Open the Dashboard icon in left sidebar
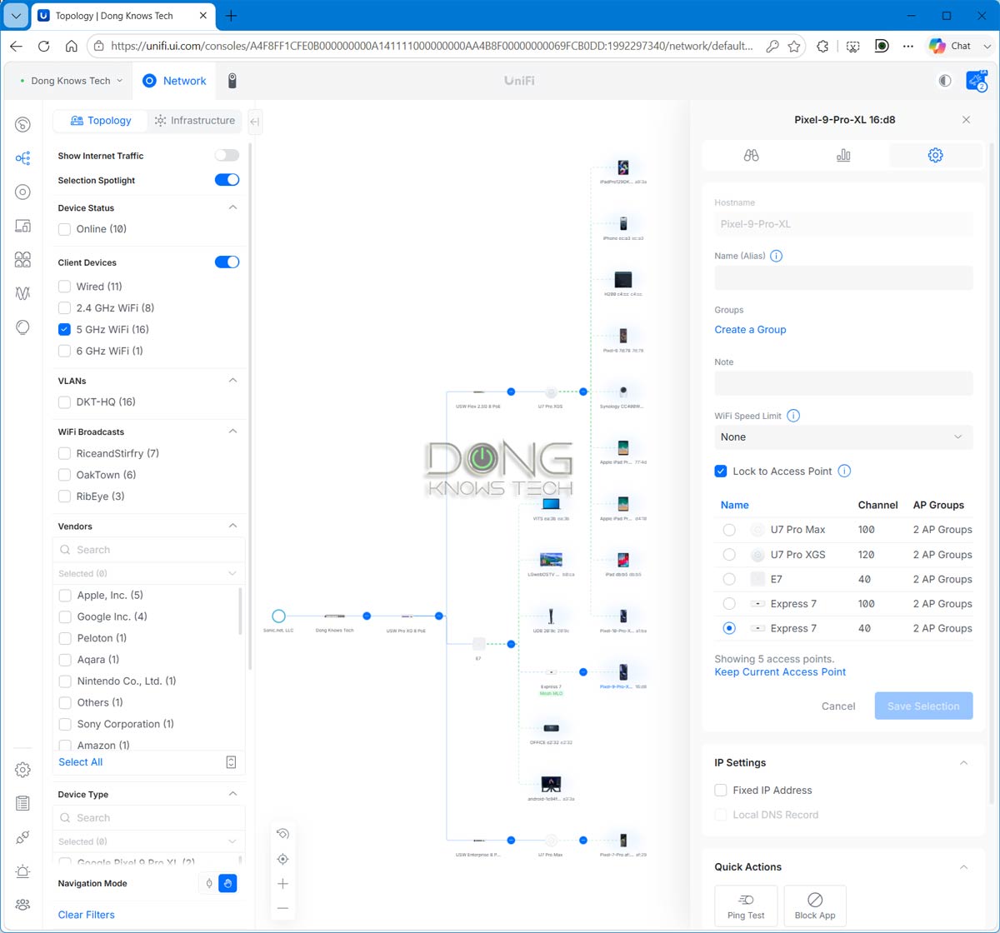This screenshot has width=1000, height=933. coord(22,125)
